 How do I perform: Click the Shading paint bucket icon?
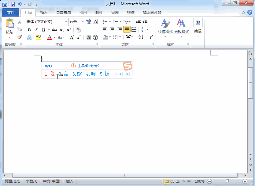pyautogui.click(x=105, y=37)
